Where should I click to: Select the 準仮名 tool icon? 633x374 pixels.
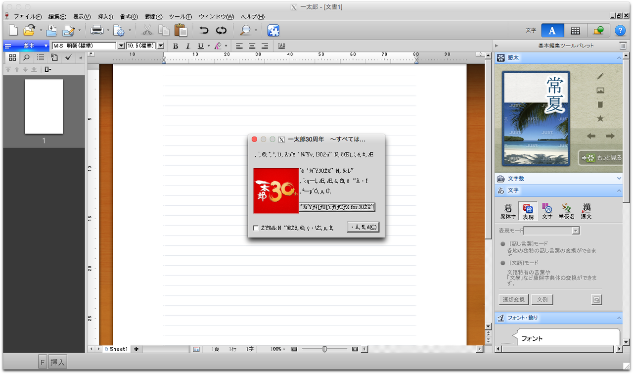coord(566,211)
